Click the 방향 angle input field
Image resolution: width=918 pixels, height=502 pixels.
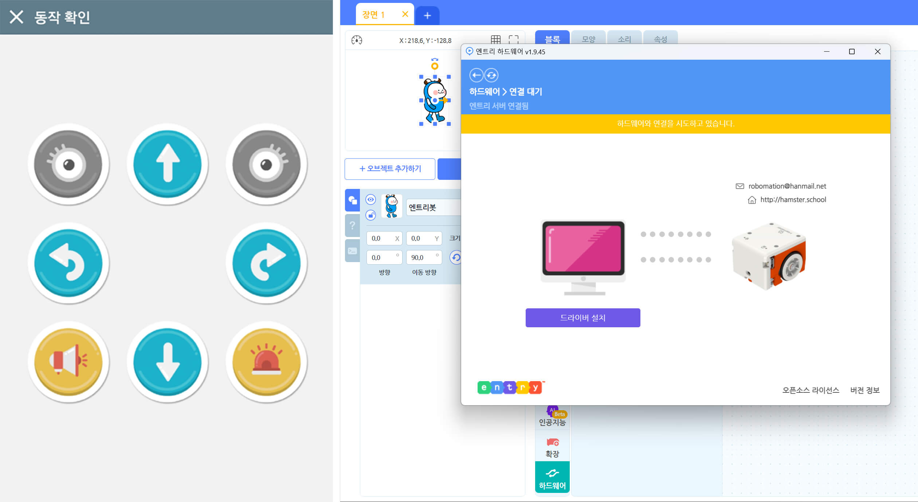pos(384,257)
